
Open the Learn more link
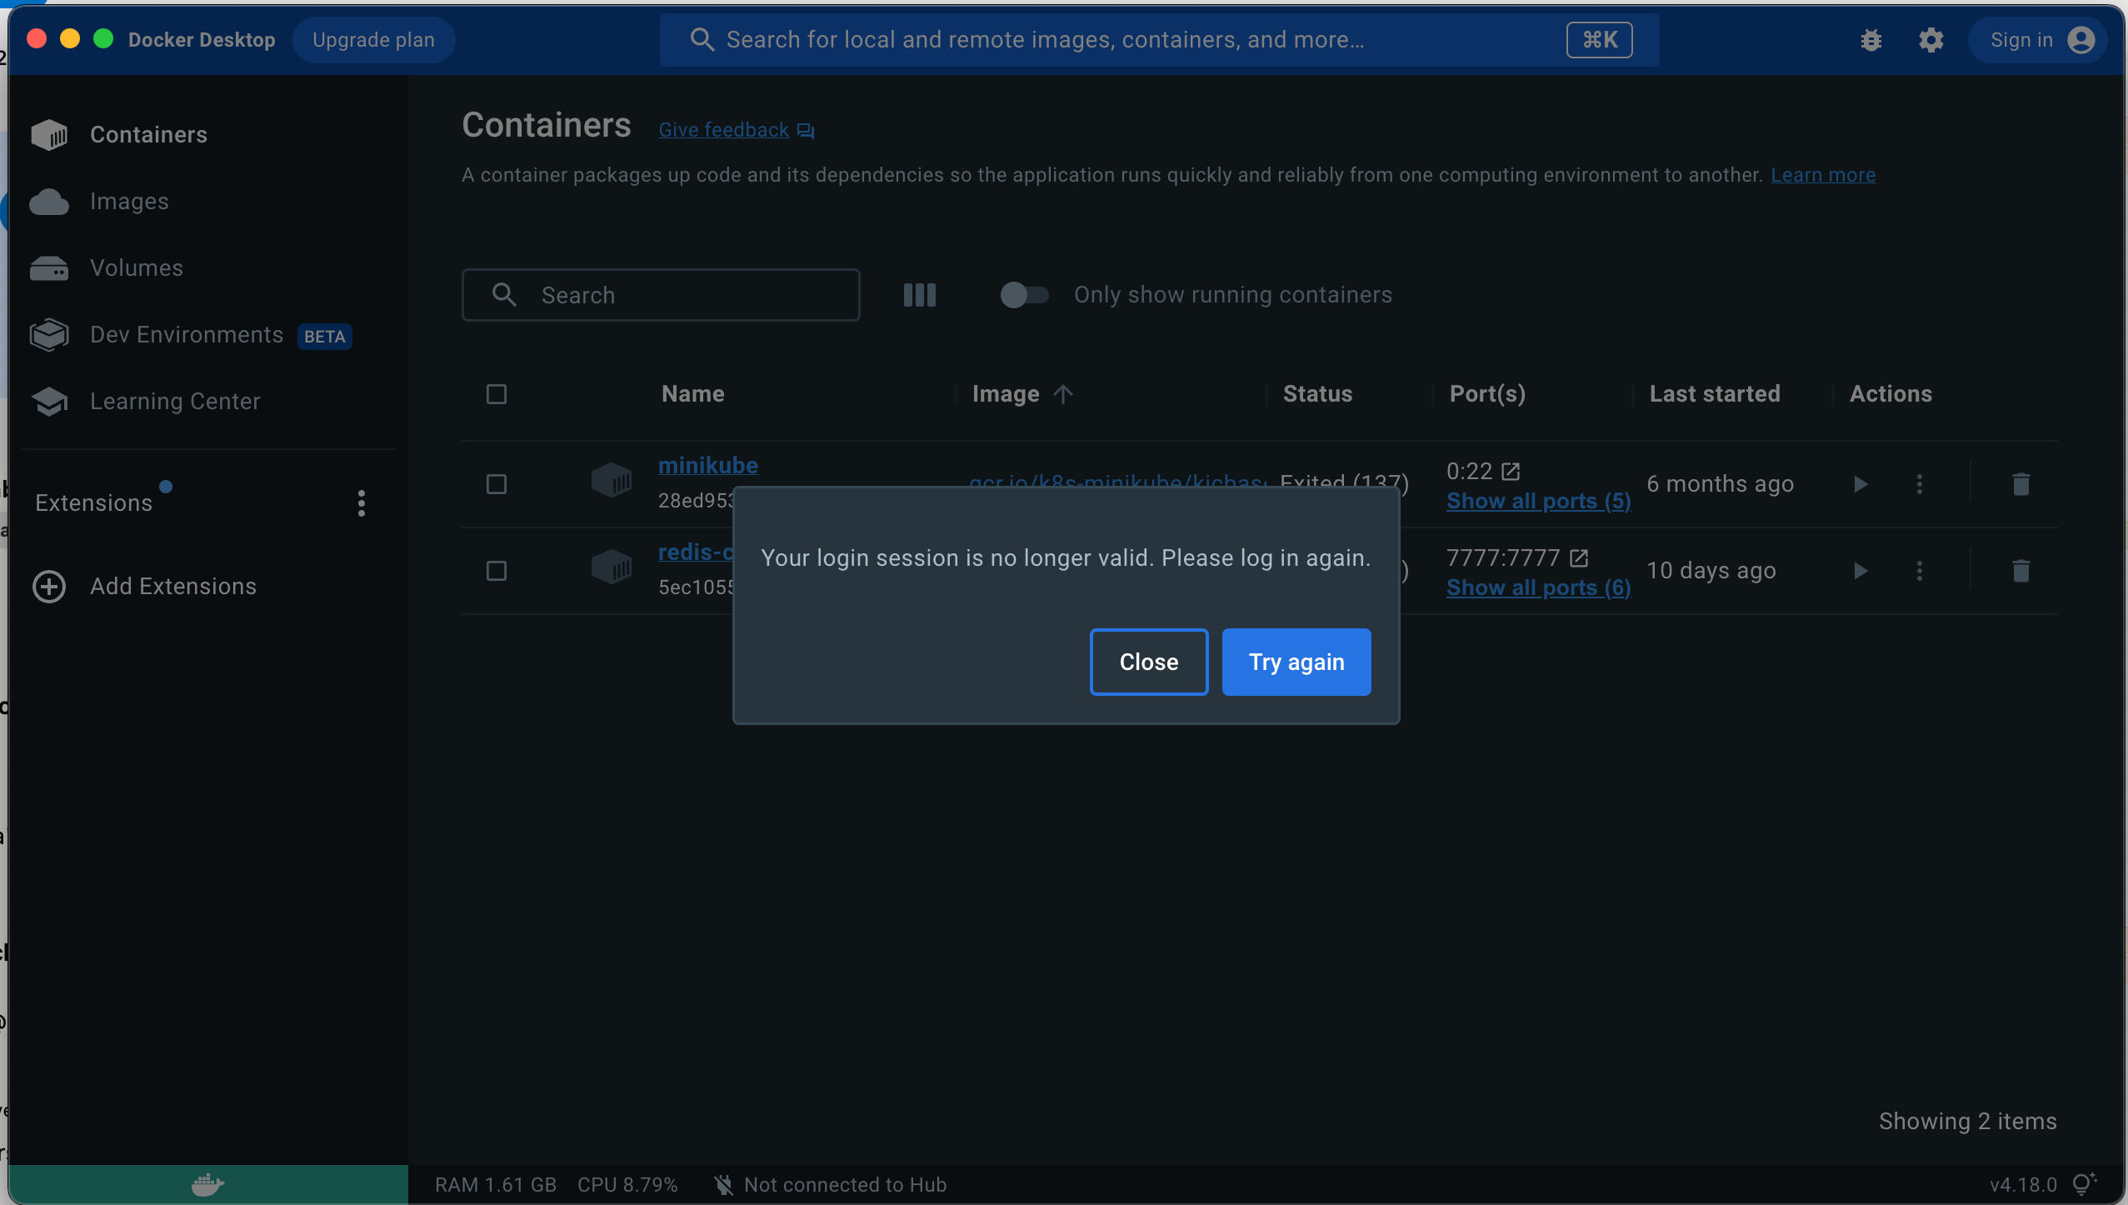point(1824,174)
